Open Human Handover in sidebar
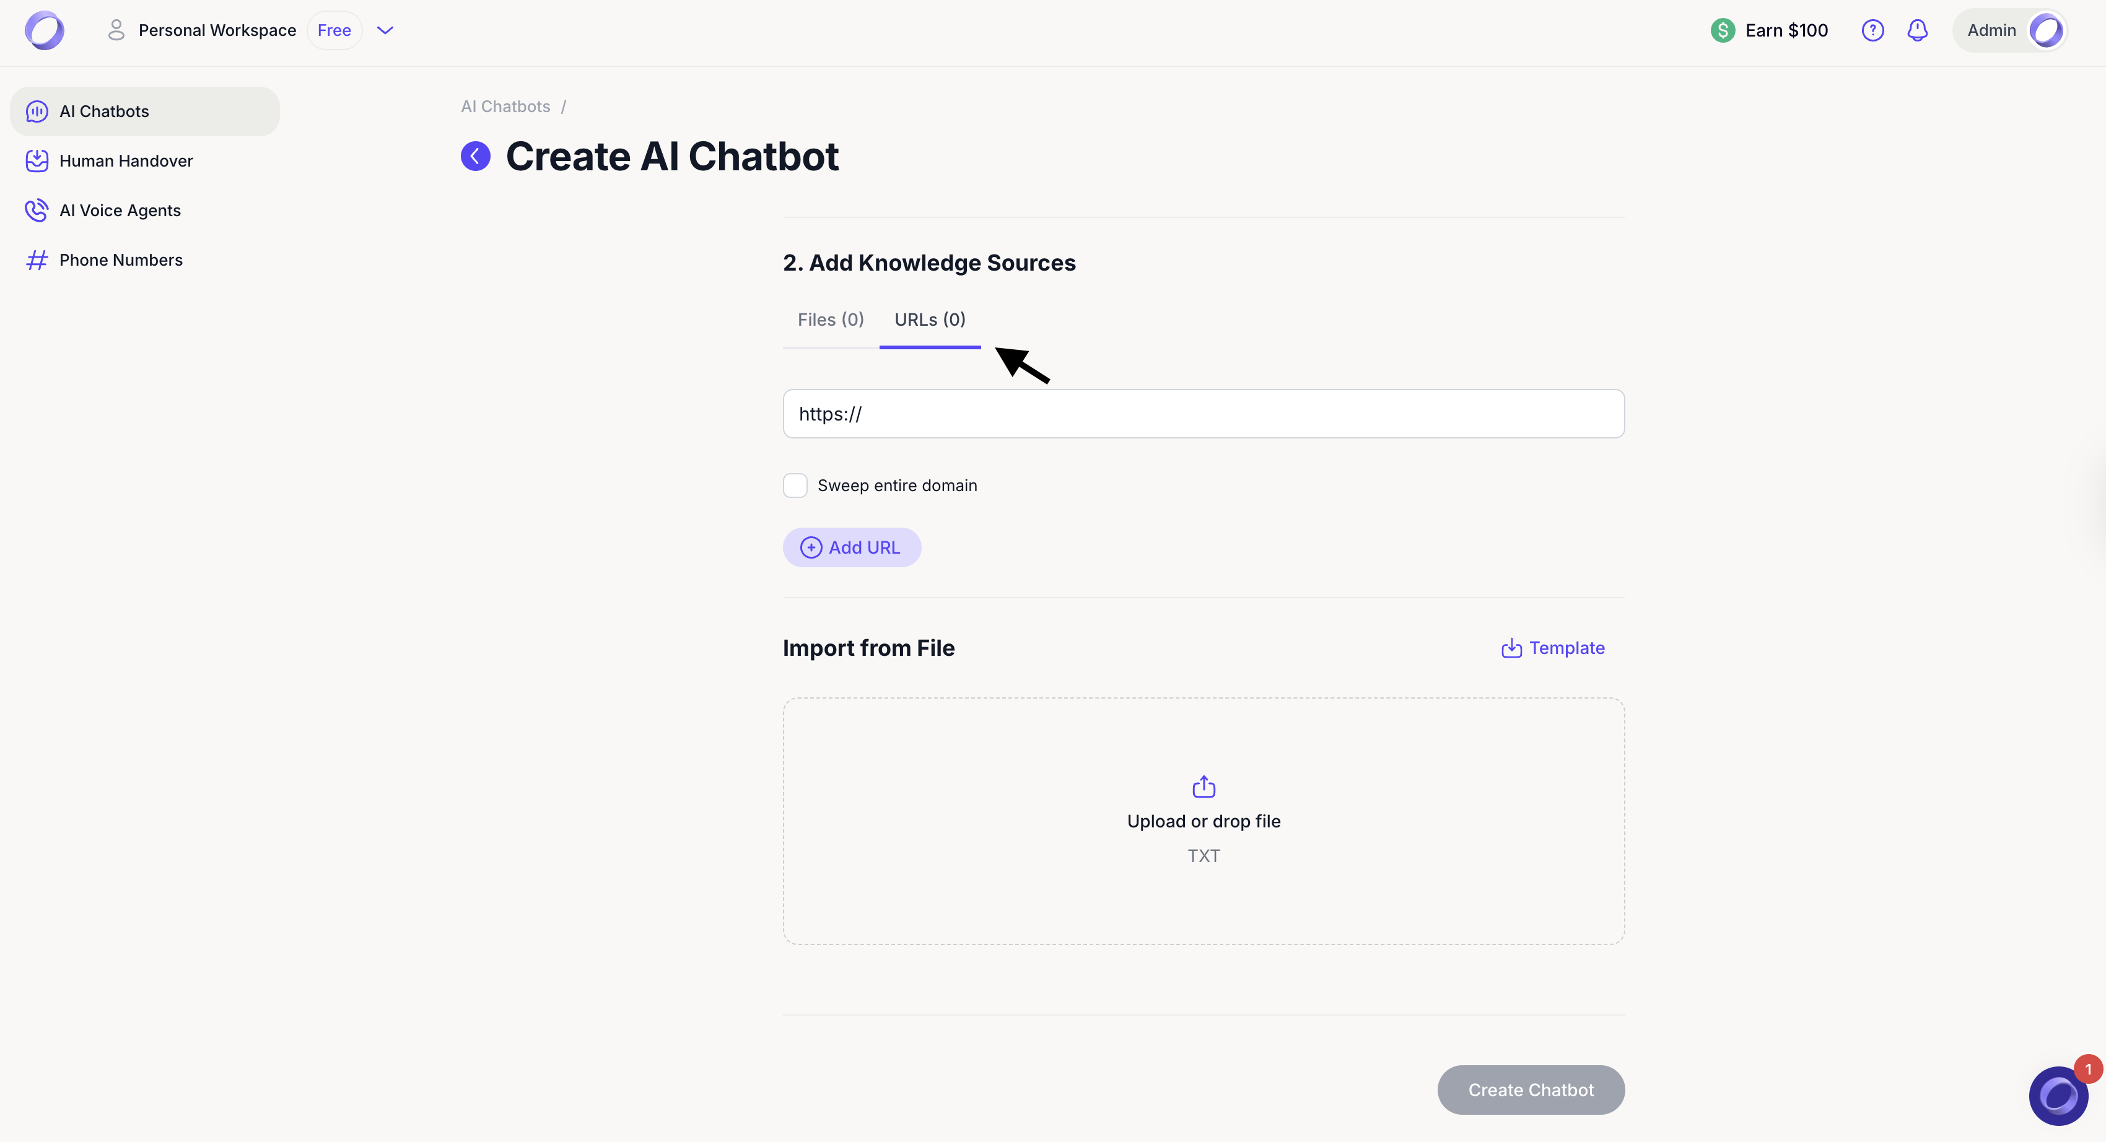The height and width of the screenshot is (1142, 2106). point(126,161)
